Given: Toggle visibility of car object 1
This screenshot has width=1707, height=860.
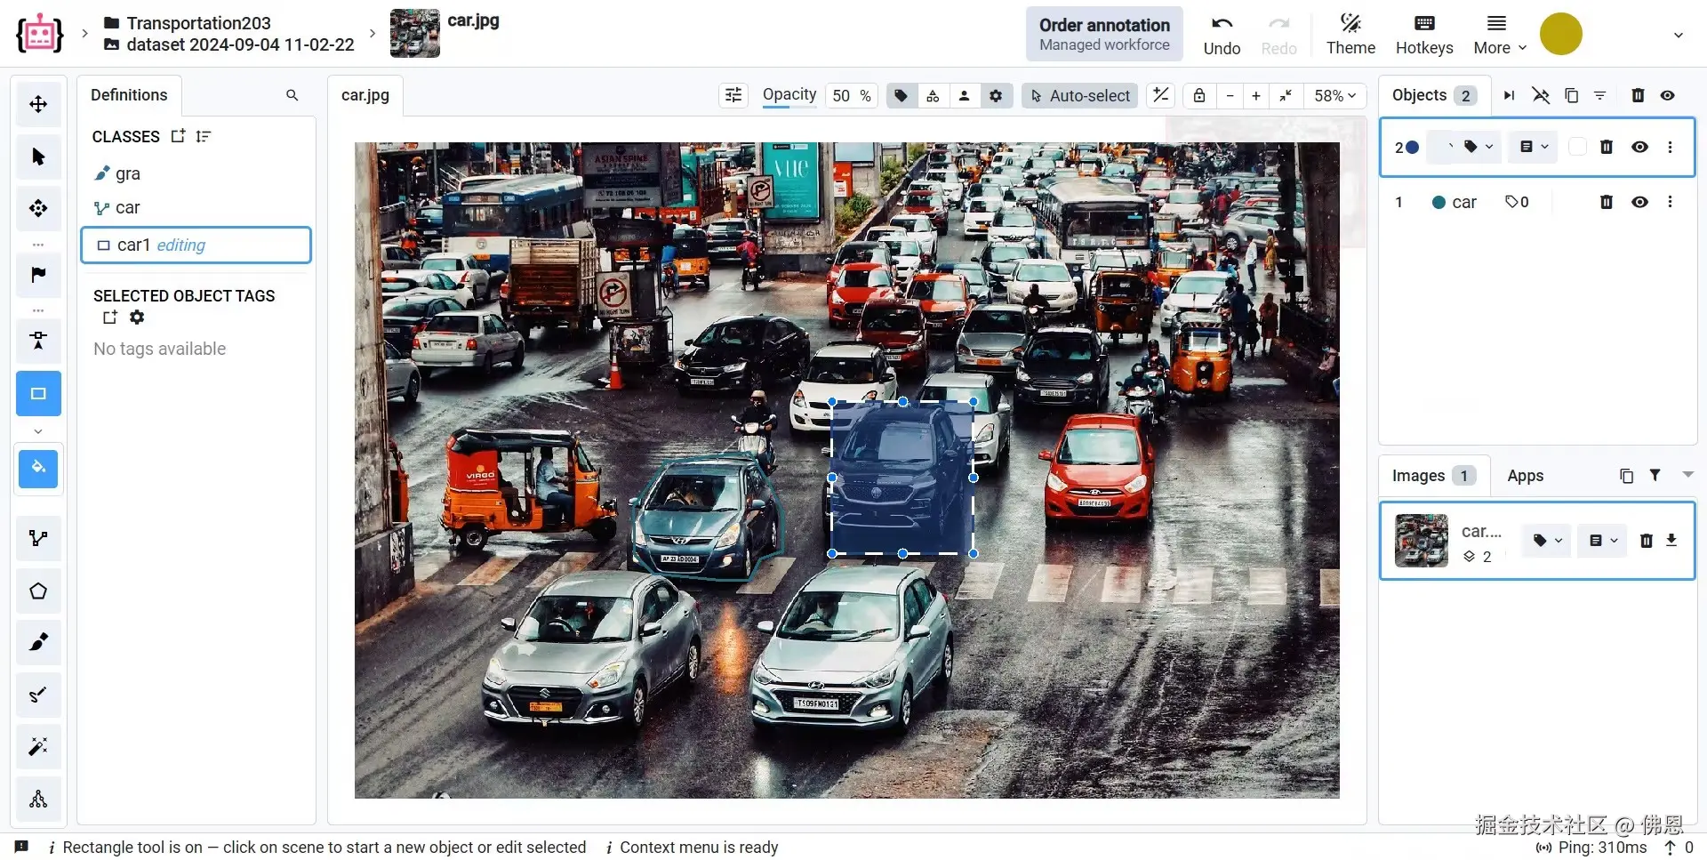Looking at the screenshot, I should [x=1639, y=202].
